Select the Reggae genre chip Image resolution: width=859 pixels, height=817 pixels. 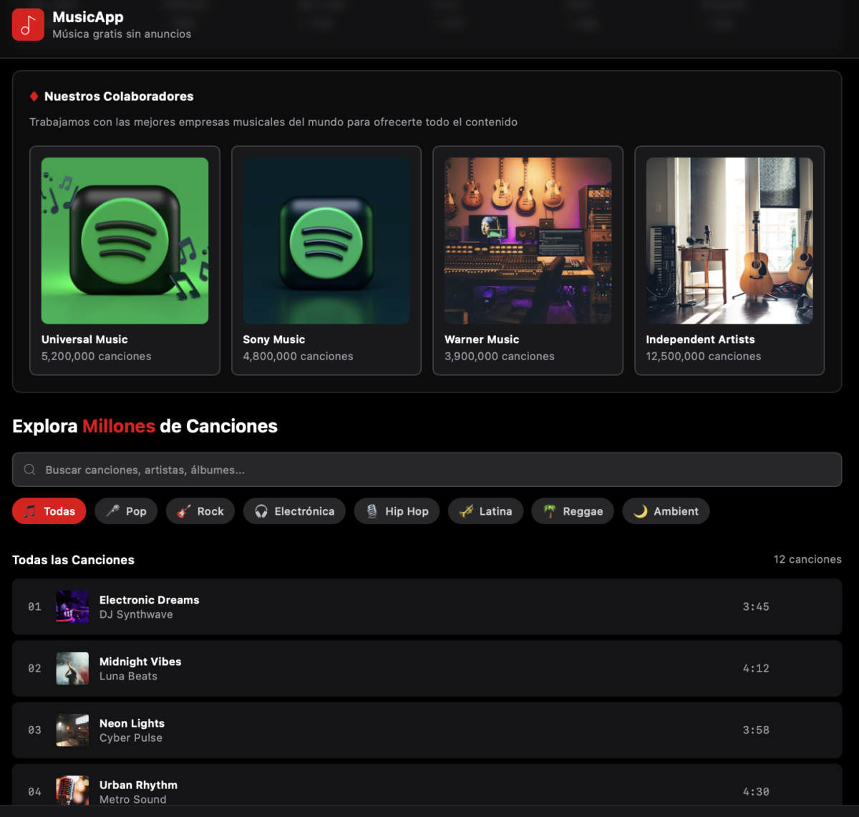coord(573,511)
